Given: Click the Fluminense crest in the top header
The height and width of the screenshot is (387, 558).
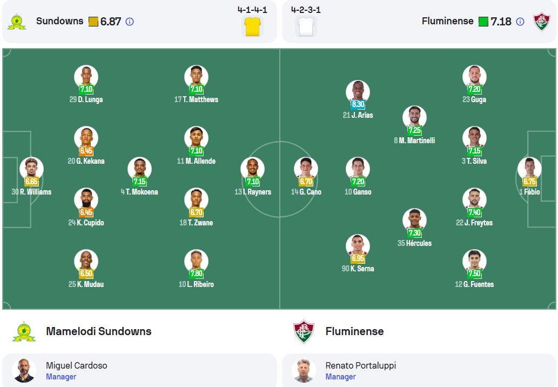Looking at the screenshot, I should coord(542,22).
